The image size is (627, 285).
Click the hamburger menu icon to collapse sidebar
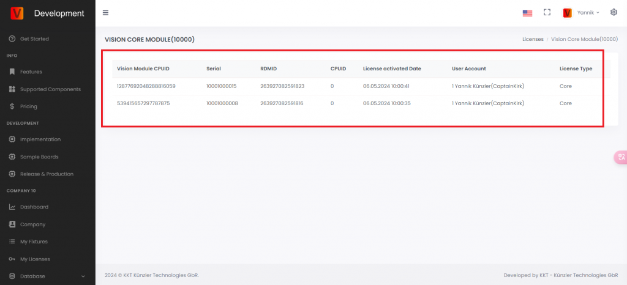point(106,13)
